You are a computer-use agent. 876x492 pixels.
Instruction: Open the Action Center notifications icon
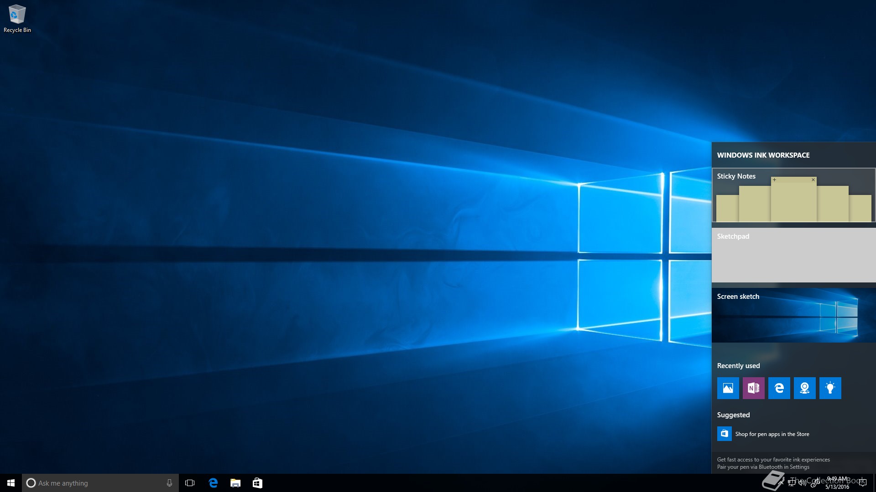click(862, 483)
